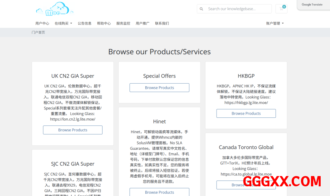Expand the 在线购买 dropdown menu
The image size is (330, 196).
point(63,23)
